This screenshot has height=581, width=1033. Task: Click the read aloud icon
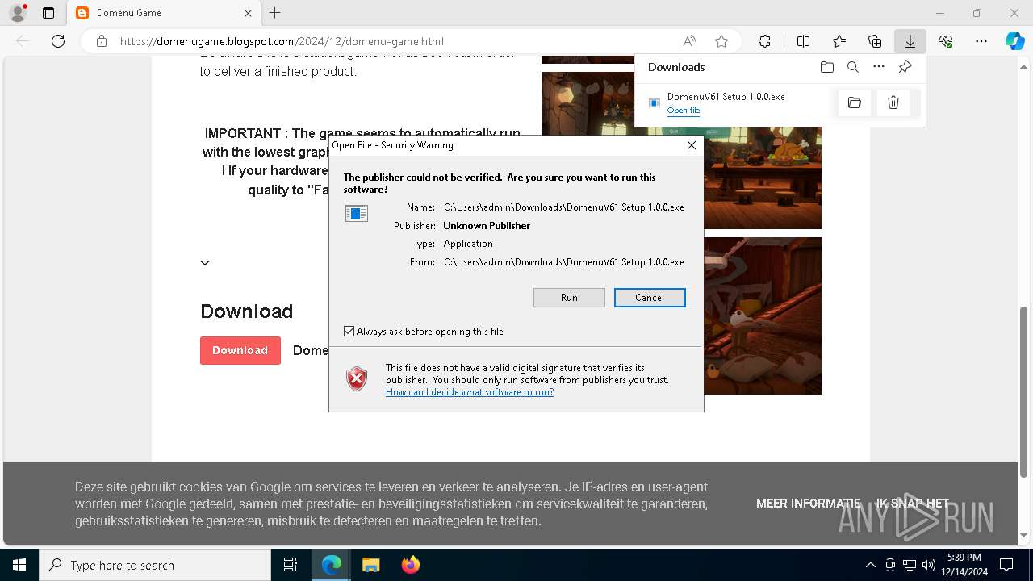pyautogui.click(x=689, y=41)
